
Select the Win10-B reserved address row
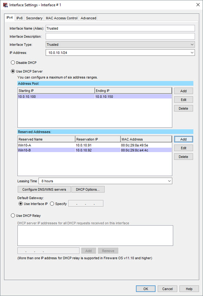click(x=95, y=150)
